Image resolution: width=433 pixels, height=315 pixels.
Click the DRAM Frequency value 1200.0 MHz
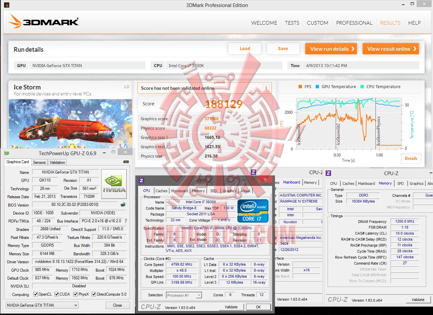point(405,221)
